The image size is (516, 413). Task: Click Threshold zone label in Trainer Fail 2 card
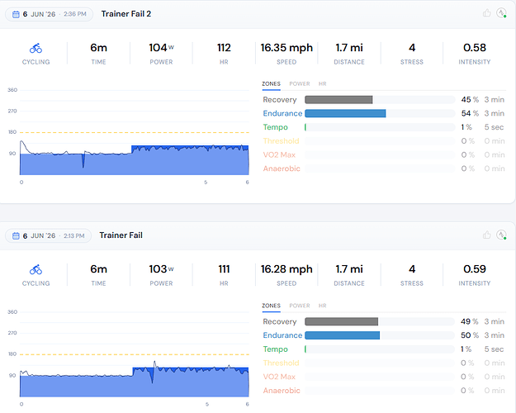[x=281, y=141]
